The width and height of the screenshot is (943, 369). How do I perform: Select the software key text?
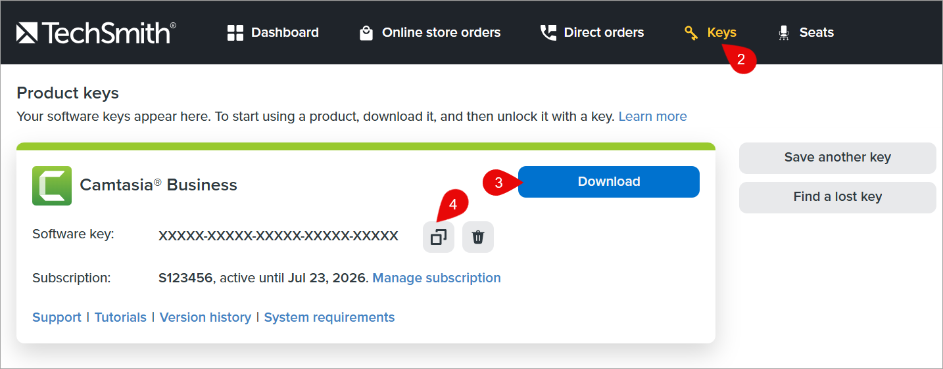pyautogui.click(x=278, y=236)
